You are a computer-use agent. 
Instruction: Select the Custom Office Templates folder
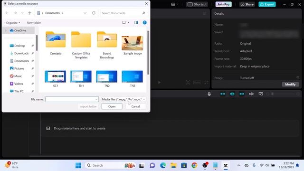[81, 45]
